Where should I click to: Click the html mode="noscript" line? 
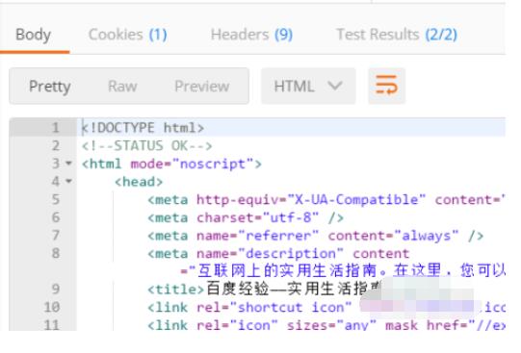click(x=171, y=164)
